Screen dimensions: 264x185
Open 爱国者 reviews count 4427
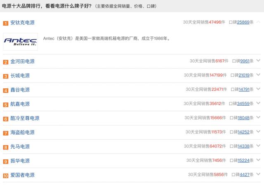click(245, 175)
